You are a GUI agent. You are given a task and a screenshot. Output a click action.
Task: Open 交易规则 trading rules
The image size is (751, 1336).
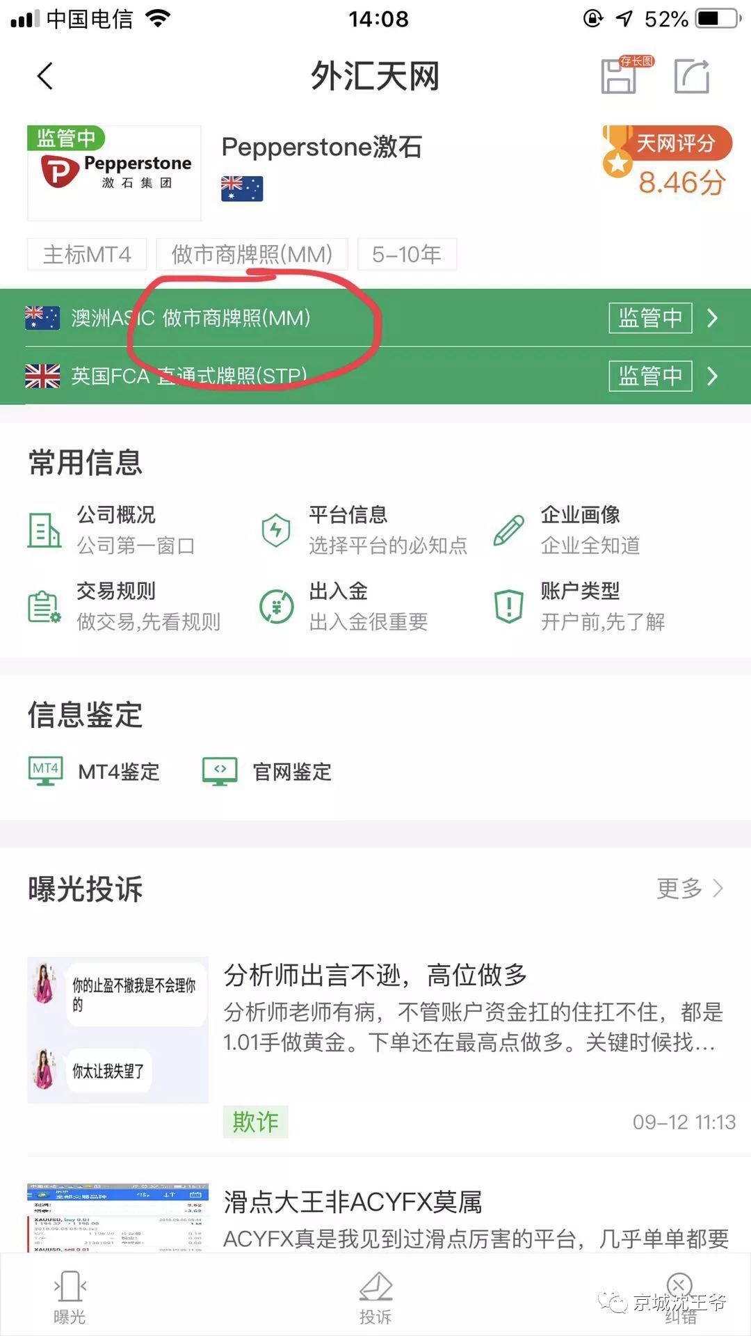[x=124, y=606]
